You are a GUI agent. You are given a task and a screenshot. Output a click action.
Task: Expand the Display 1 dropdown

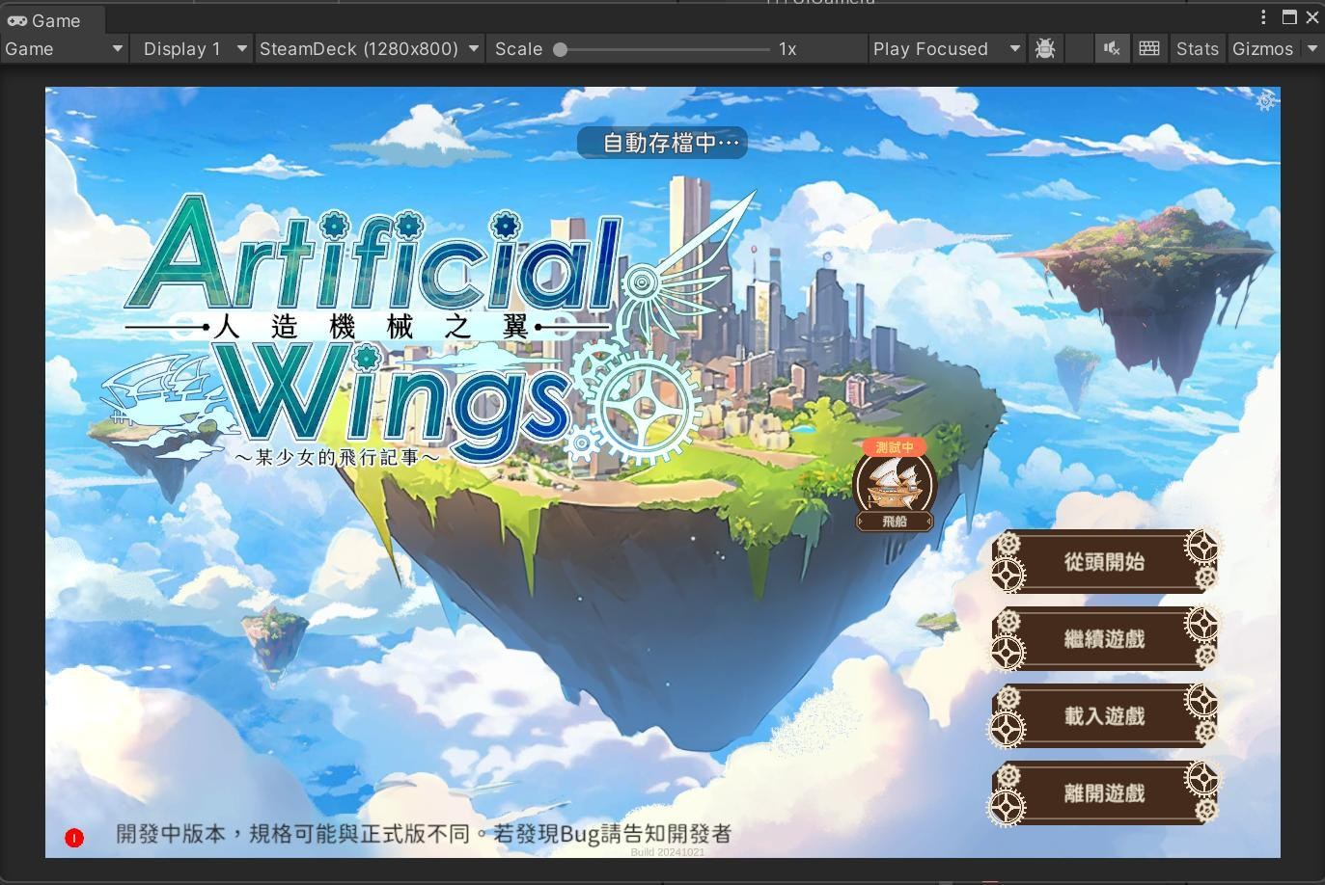coord(194,48)
